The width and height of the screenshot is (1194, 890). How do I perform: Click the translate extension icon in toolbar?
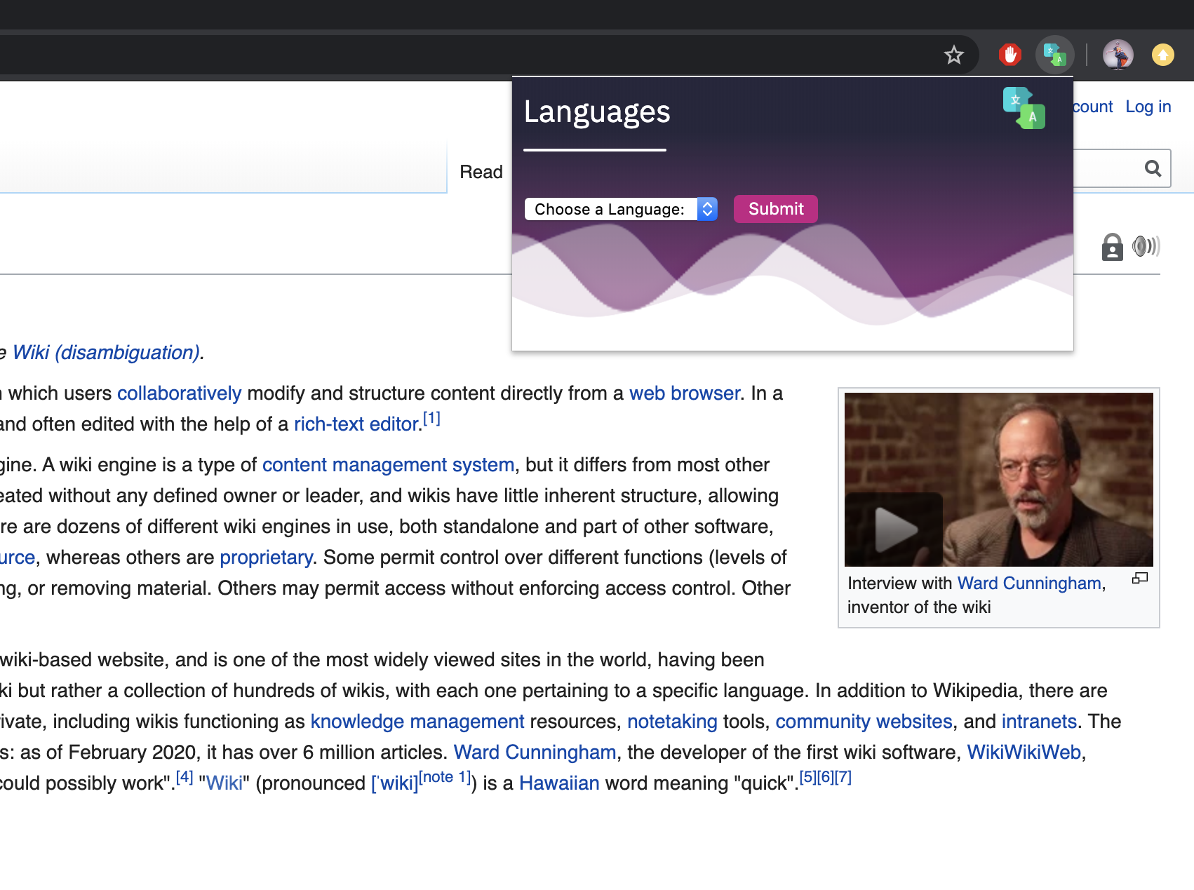coord(1054,55)
